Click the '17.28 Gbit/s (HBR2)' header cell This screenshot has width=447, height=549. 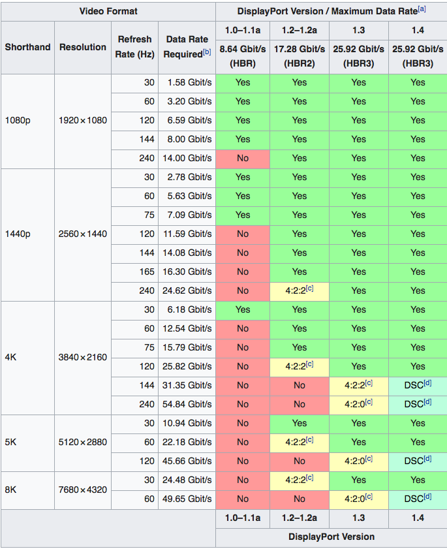[x=300, y=56]
